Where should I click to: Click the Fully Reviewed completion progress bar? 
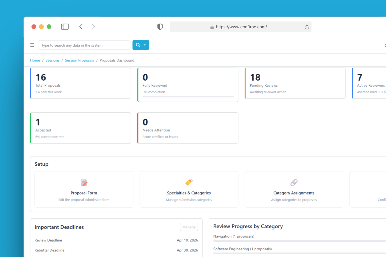(x=188, y=97)
